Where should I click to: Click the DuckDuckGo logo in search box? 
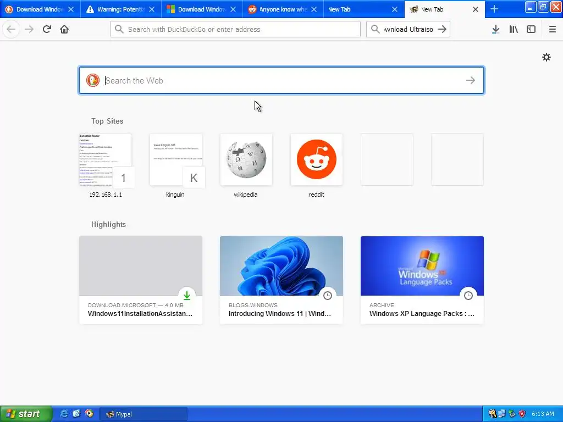click(92, 80)
